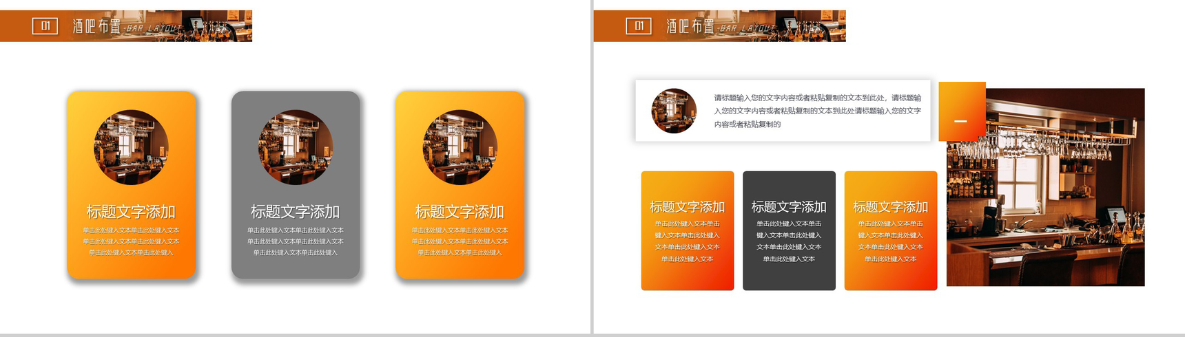
Task: Click heading of orange card right of dark card
Action: [x=891, y=206]
